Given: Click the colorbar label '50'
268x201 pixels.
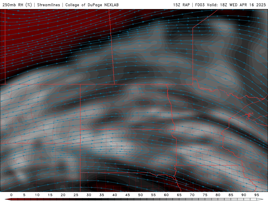Looking at the screenshot, I should coord(140,195).
